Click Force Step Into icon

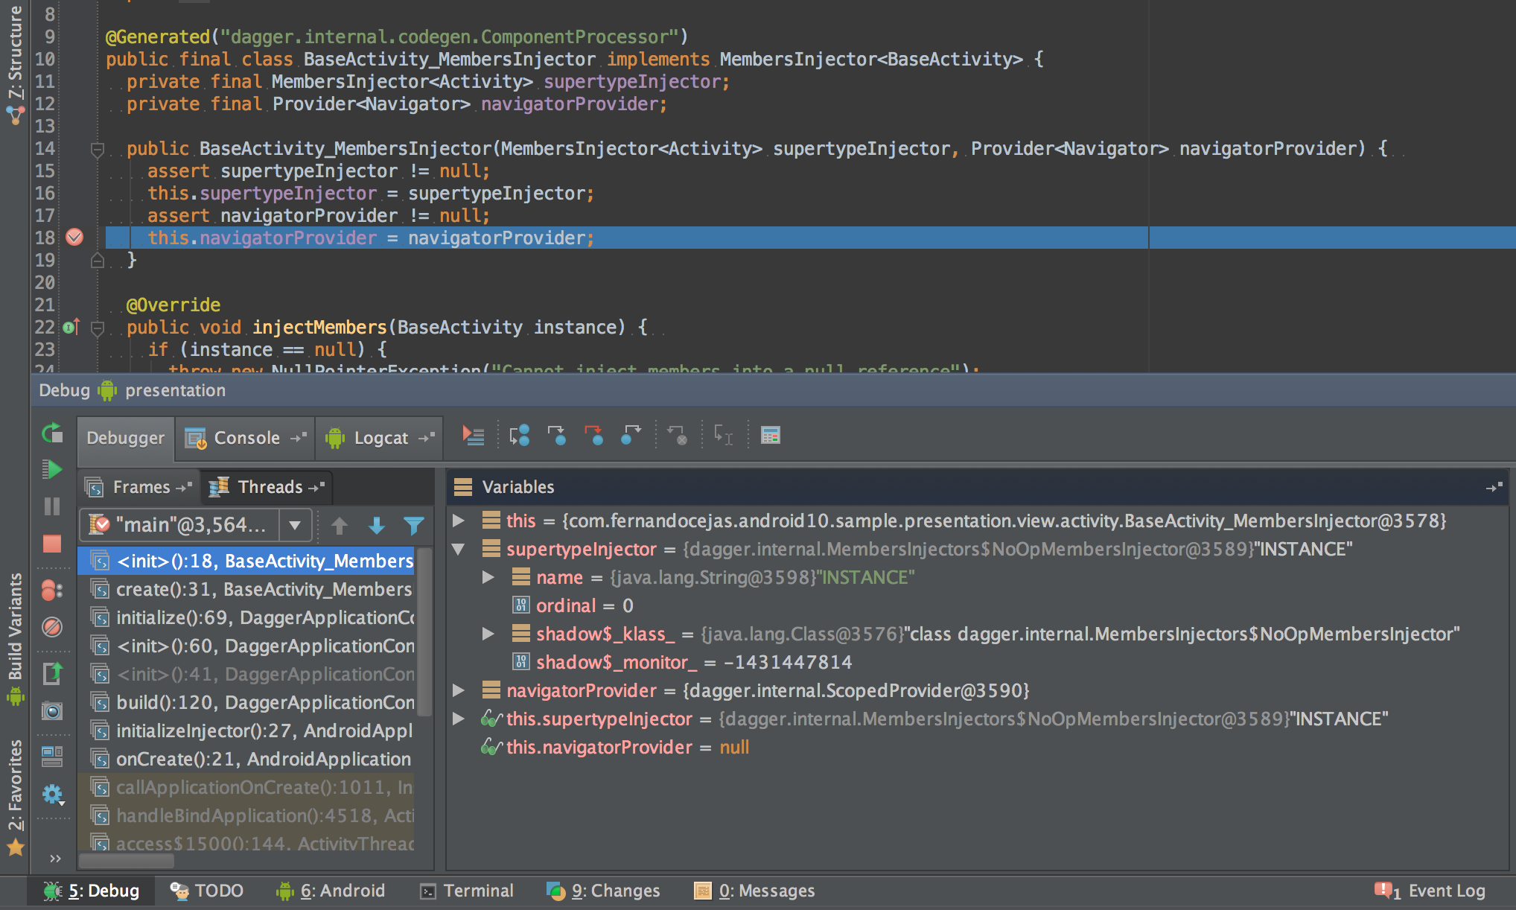tap(593, 435)
